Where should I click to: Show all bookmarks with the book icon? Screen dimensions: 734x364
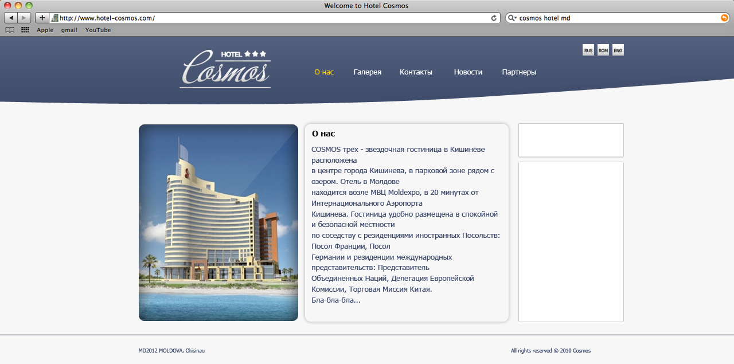pyautogui.click(x=10, y=30)
